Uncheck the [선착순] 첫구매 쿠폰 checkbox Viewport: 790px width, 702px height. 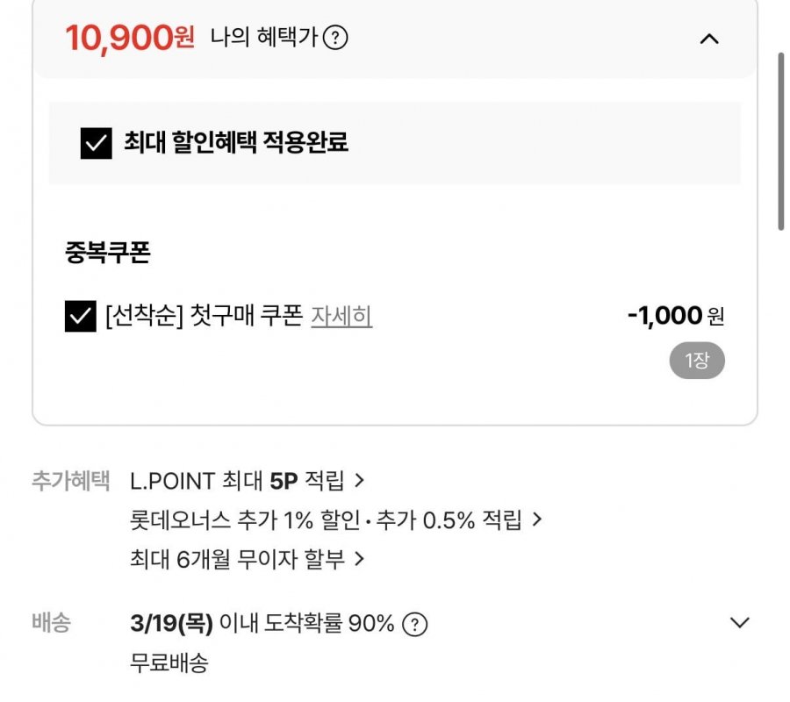pyautogui.click(x=81, y=317)
